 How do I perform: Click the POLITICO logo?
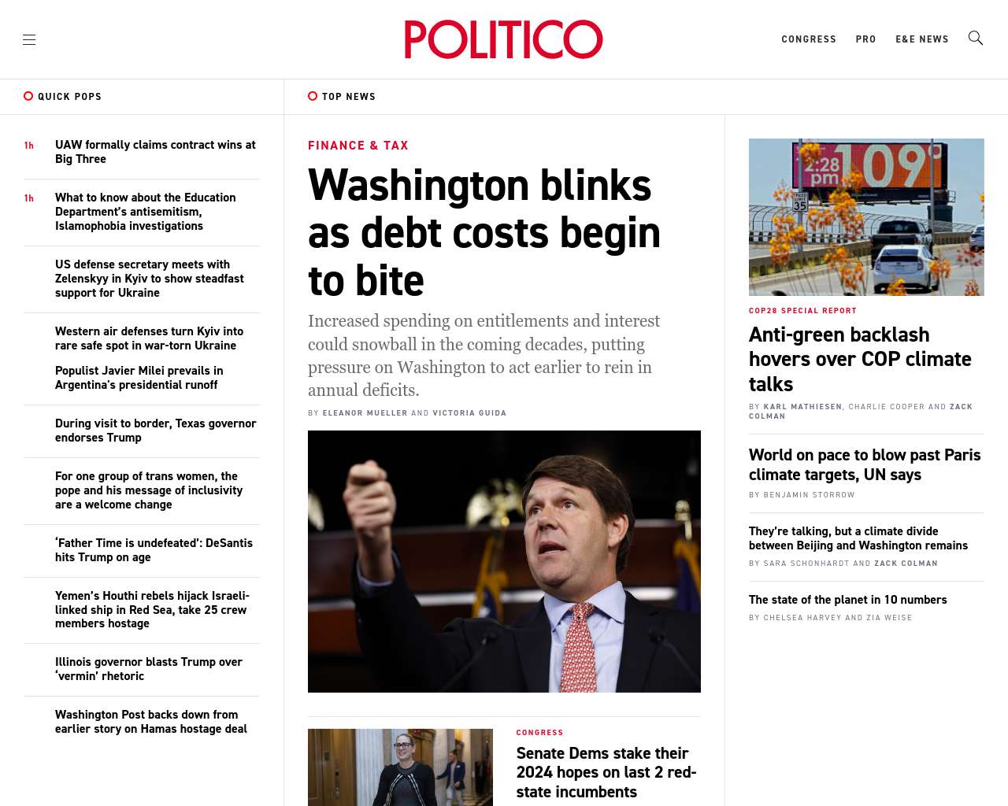pos(504,39)
